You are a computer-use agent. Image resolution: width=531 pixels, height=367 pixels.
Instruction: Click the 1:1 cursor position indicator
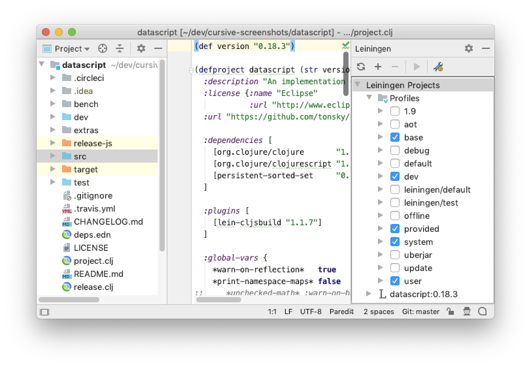point(272,311)
